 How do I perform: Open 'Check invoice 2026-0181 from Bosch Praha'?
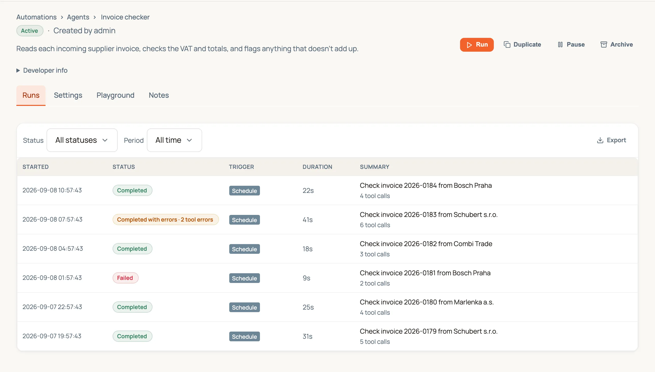[x=425, y=273]
